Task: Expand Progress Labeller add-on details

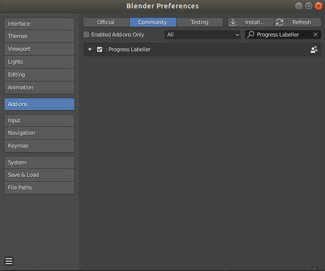Action: click(x=90, y=49)
